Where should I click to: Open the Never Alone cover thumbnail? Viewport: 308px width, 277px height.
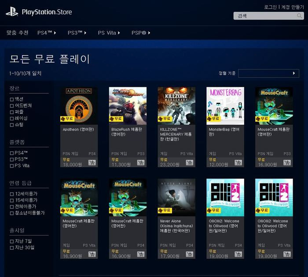pyautogui.click(x=176, y=198)
